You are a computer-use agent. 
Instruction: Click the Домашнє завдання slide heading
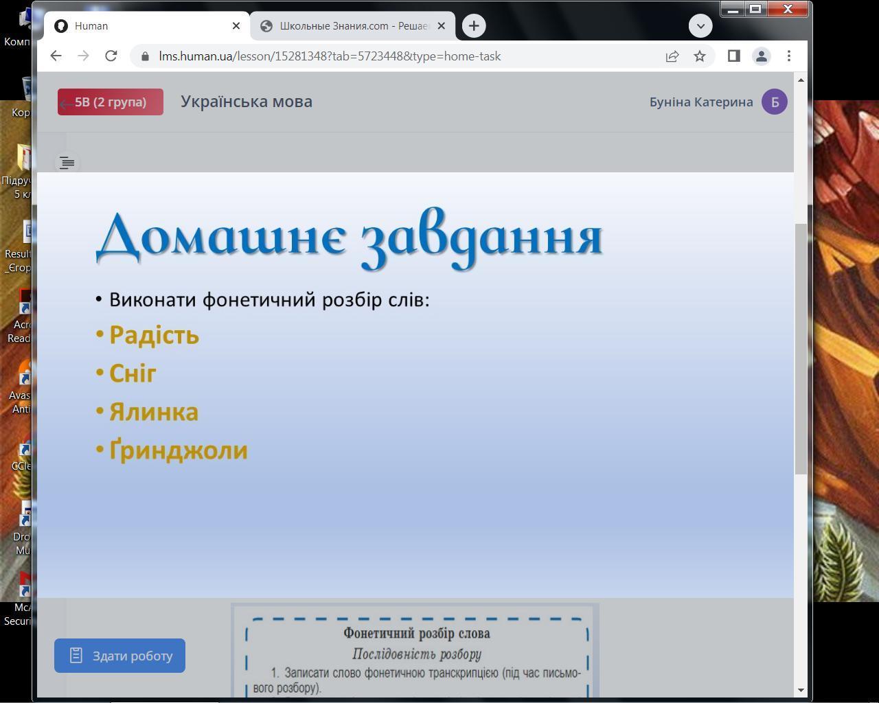(350, 238)
